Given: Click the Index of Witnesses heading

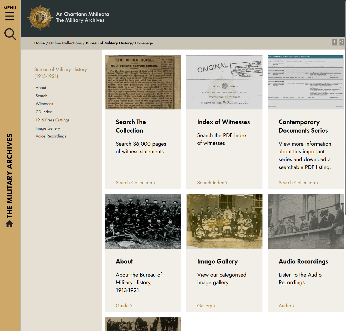Looking at the screenshot, I should pos(223,122).
